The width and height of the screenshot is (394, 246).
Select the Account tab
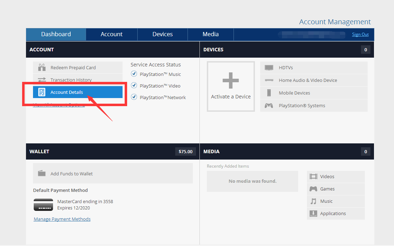point(111,34)
